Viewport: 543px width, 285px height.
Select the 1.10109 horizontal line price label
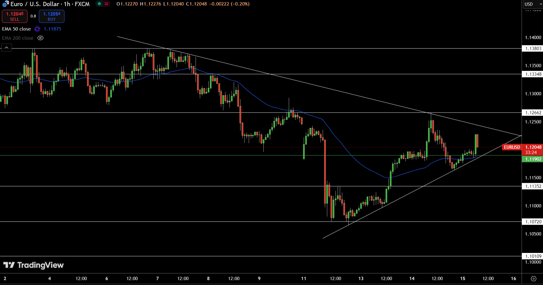(532, 256)
